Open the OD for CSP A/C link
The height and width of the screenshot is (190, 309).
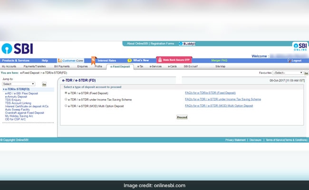(15, 119)
